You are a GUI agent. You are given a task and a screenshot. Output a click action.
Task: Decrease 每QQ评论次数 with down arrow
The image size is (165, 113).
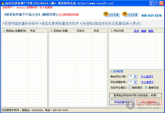(x=135, y=78)
